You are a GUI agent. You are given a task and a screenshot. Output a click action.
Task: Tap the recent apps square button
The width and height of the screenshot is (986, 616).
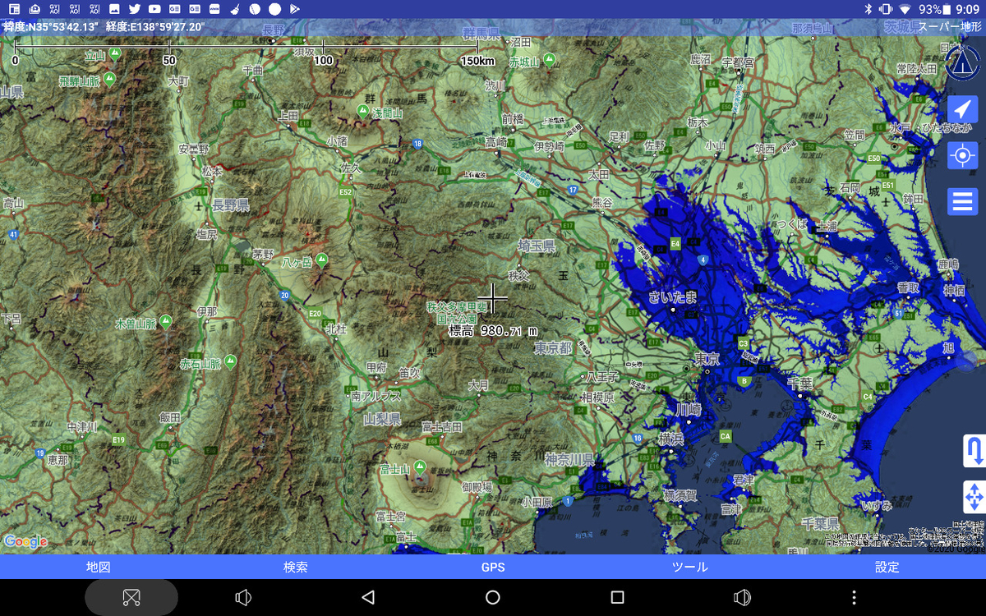[x=618, y=597]
